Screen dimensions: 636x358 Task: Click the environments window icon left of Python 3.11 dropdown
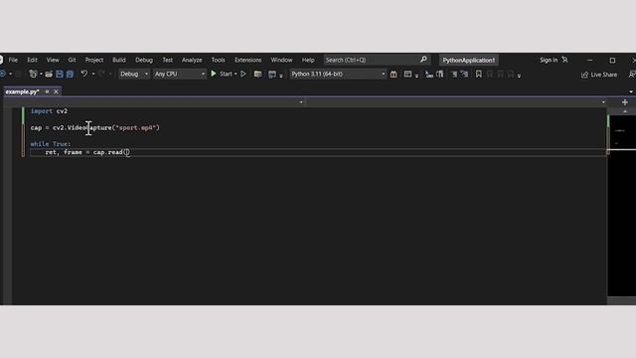click(272, 74)
